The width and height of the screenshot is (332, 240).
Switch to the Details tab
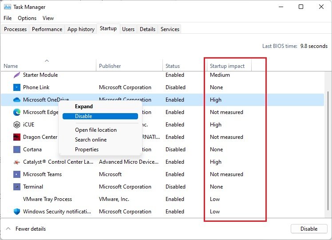click(147, 29)
